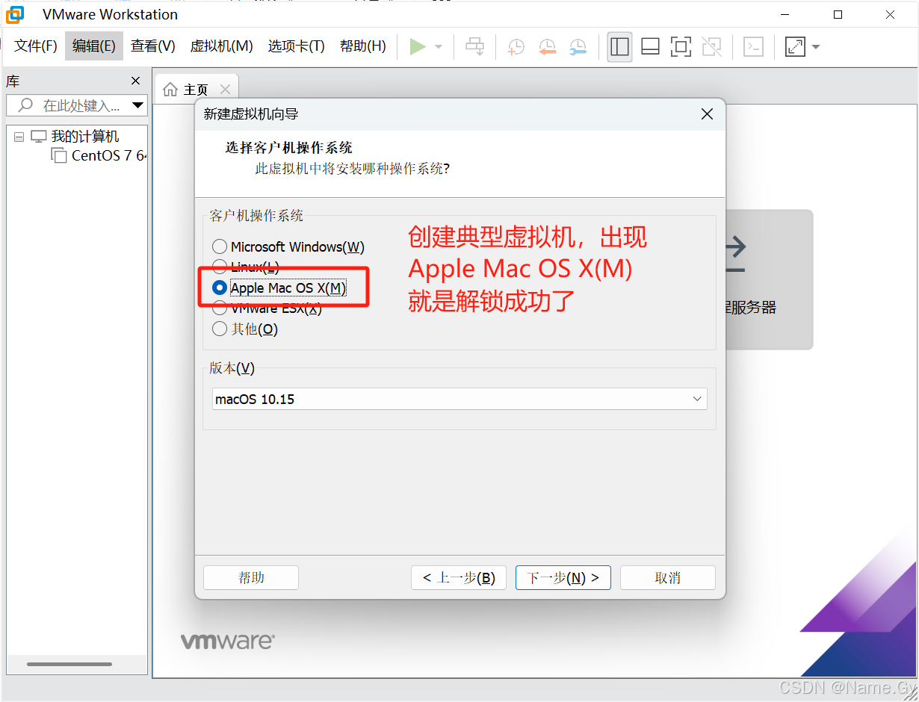Open the 选项卡(T) menu
Image resolution: width=919 pixels, height=702 pixels.
coord(296,46)
